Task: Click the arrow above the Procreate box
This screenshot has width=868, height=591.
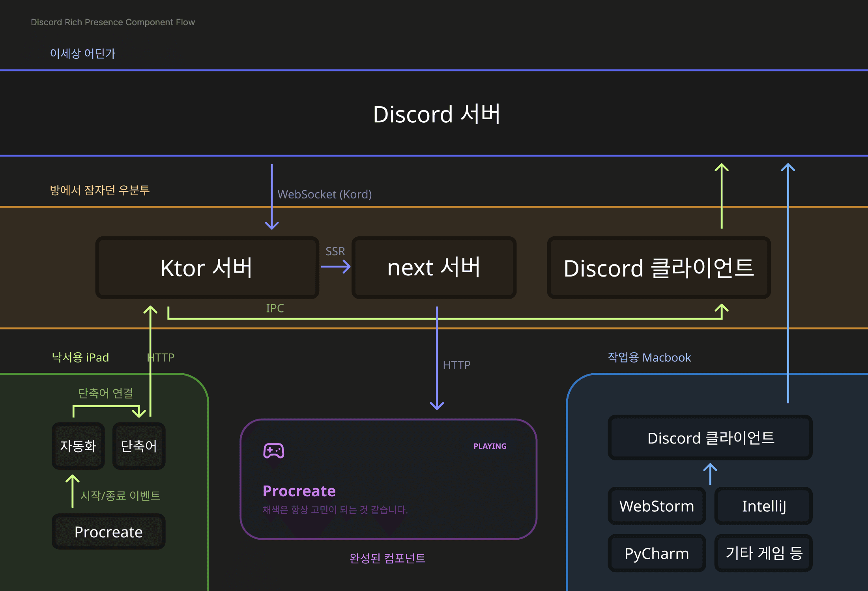Action: (x=73, y=490)
